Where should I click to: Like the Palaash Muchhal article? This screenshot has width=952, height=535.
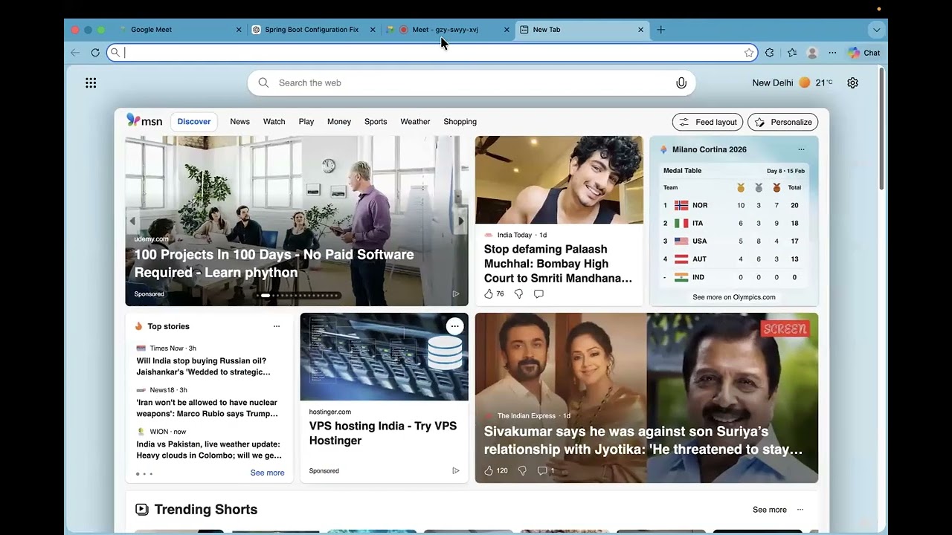(489, 294)
